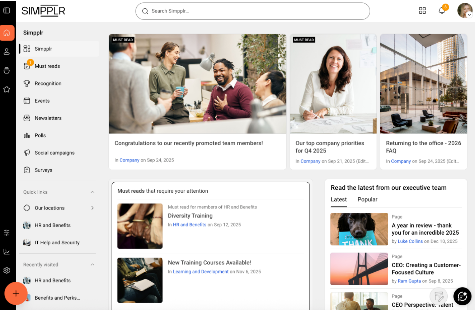The width and height of the screenshot is (475, 310).
Task: Open the promoted team members thumbnail
Action: [x=197, y=84]
